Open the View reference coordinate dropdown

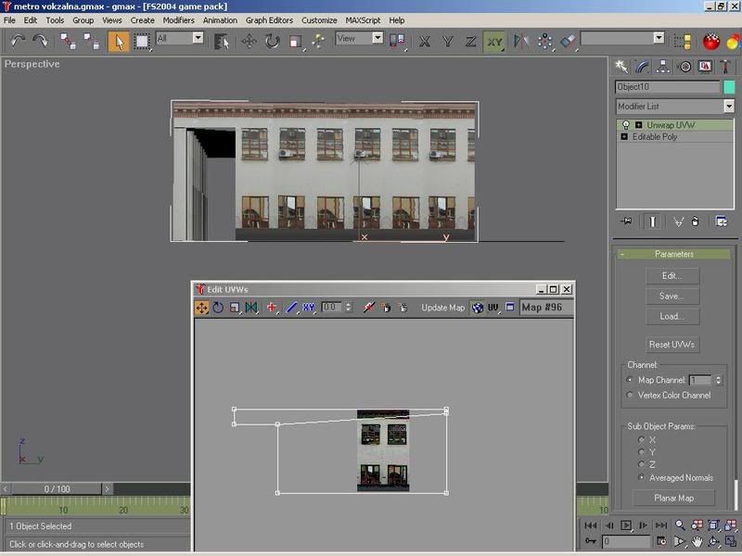click(359, 39)
